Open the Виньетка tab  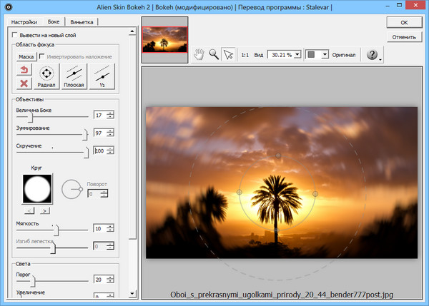pyautogui.click(x=82, y=22)
